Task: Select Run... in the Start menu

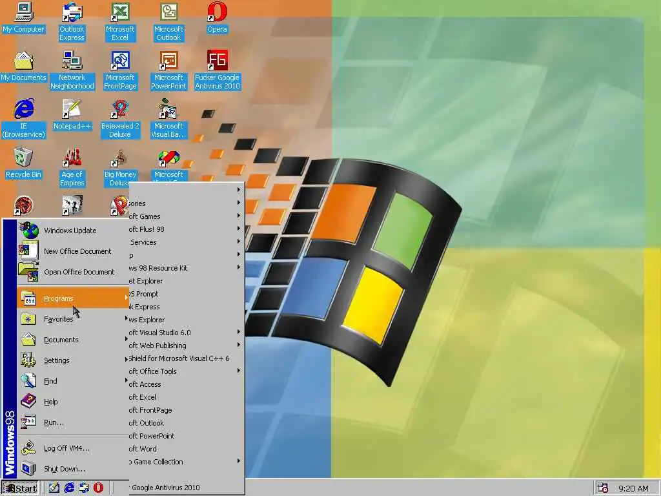Action: pyautogui.click(x=73, y=422)
